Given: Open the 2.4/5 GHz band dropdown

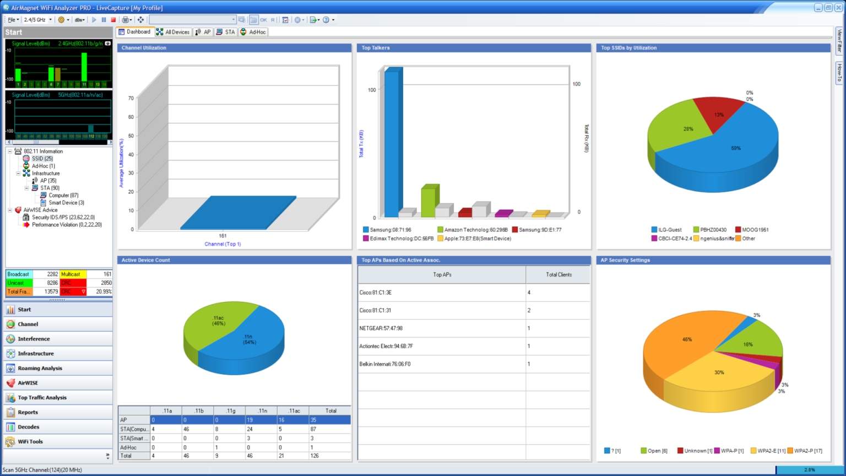Looking at the screenshot, I should tap(51, 20).
